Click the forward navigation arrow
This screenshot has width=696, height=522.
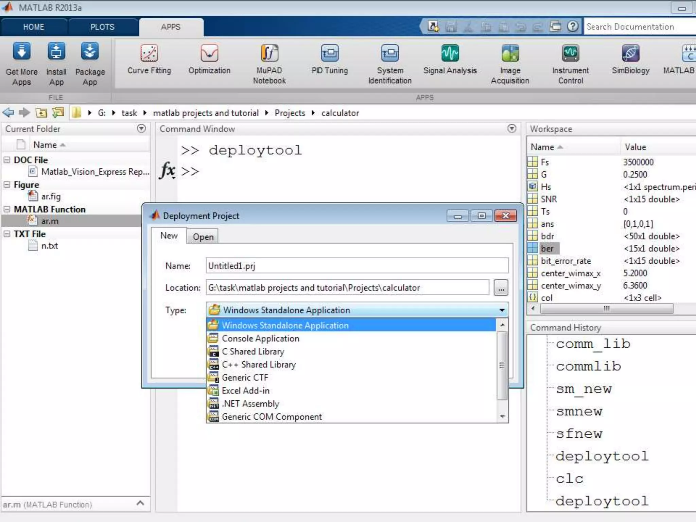pos(24,112)
